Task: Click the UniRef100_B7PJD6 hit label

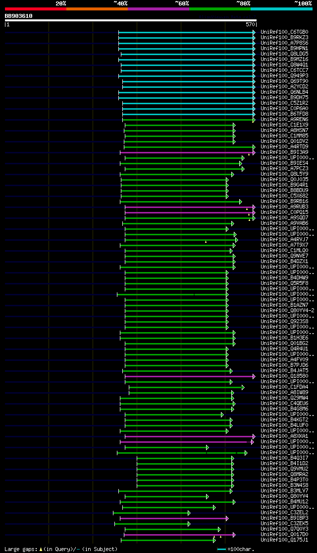Action: tap(285, 365)
